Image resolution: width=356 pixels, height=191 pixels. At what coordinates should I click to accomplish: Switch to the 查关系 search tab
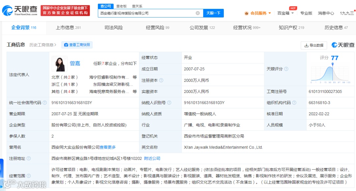click(137, 6)
